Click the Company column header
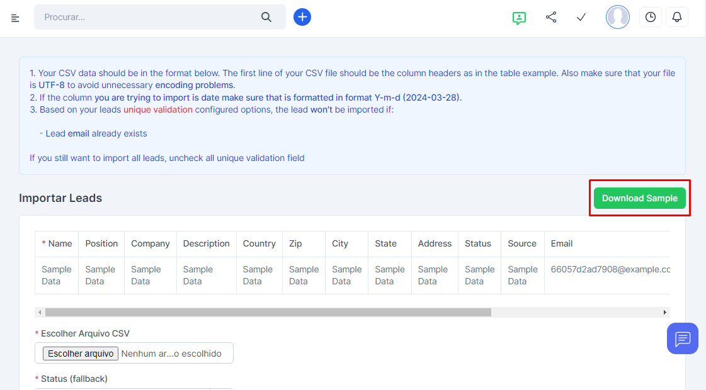 pos(151,243)
